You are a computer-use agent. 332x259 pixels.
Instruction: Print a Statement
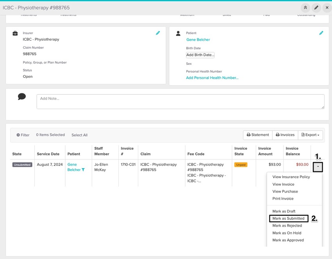click(258, 135)
